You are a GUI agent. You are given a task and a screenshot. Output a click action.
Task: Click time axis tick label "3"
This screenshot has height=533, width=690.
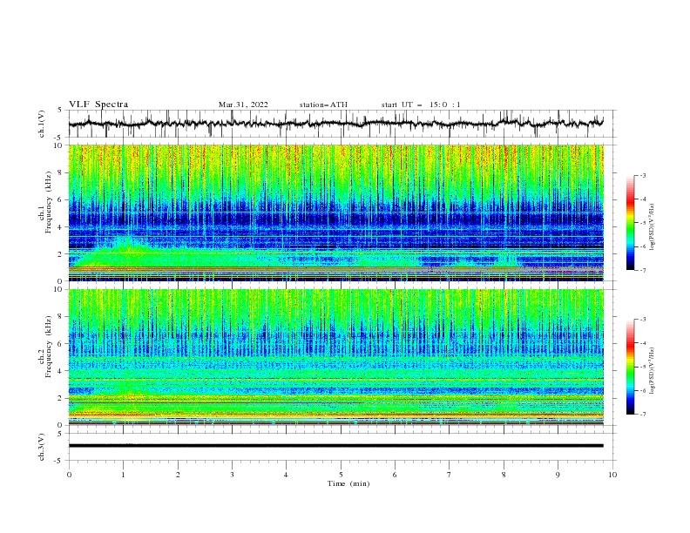click(x=232, y=475)
